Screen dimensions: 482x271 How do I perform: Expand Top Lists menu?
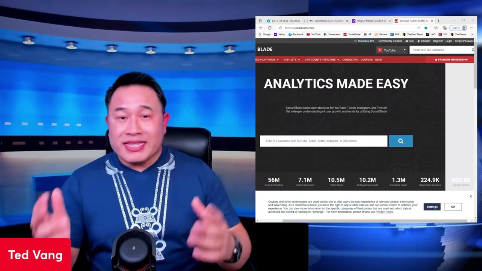click(x=291, y=59)
